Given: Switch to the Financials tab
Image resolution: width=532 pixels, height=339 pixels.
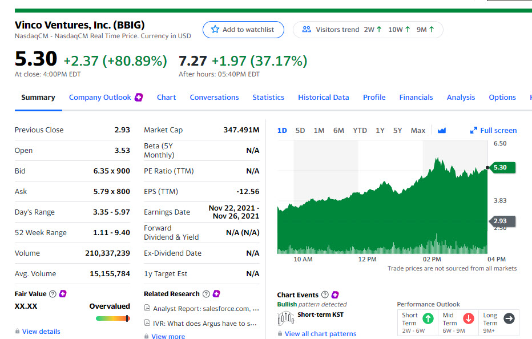Looking at the screenshot, I should click(x=416, y=98).
